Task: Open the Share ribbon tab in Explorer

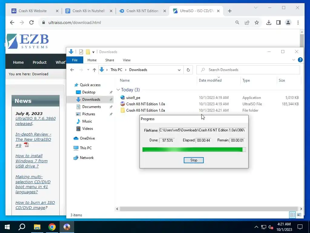Action: tap(110, 60)
